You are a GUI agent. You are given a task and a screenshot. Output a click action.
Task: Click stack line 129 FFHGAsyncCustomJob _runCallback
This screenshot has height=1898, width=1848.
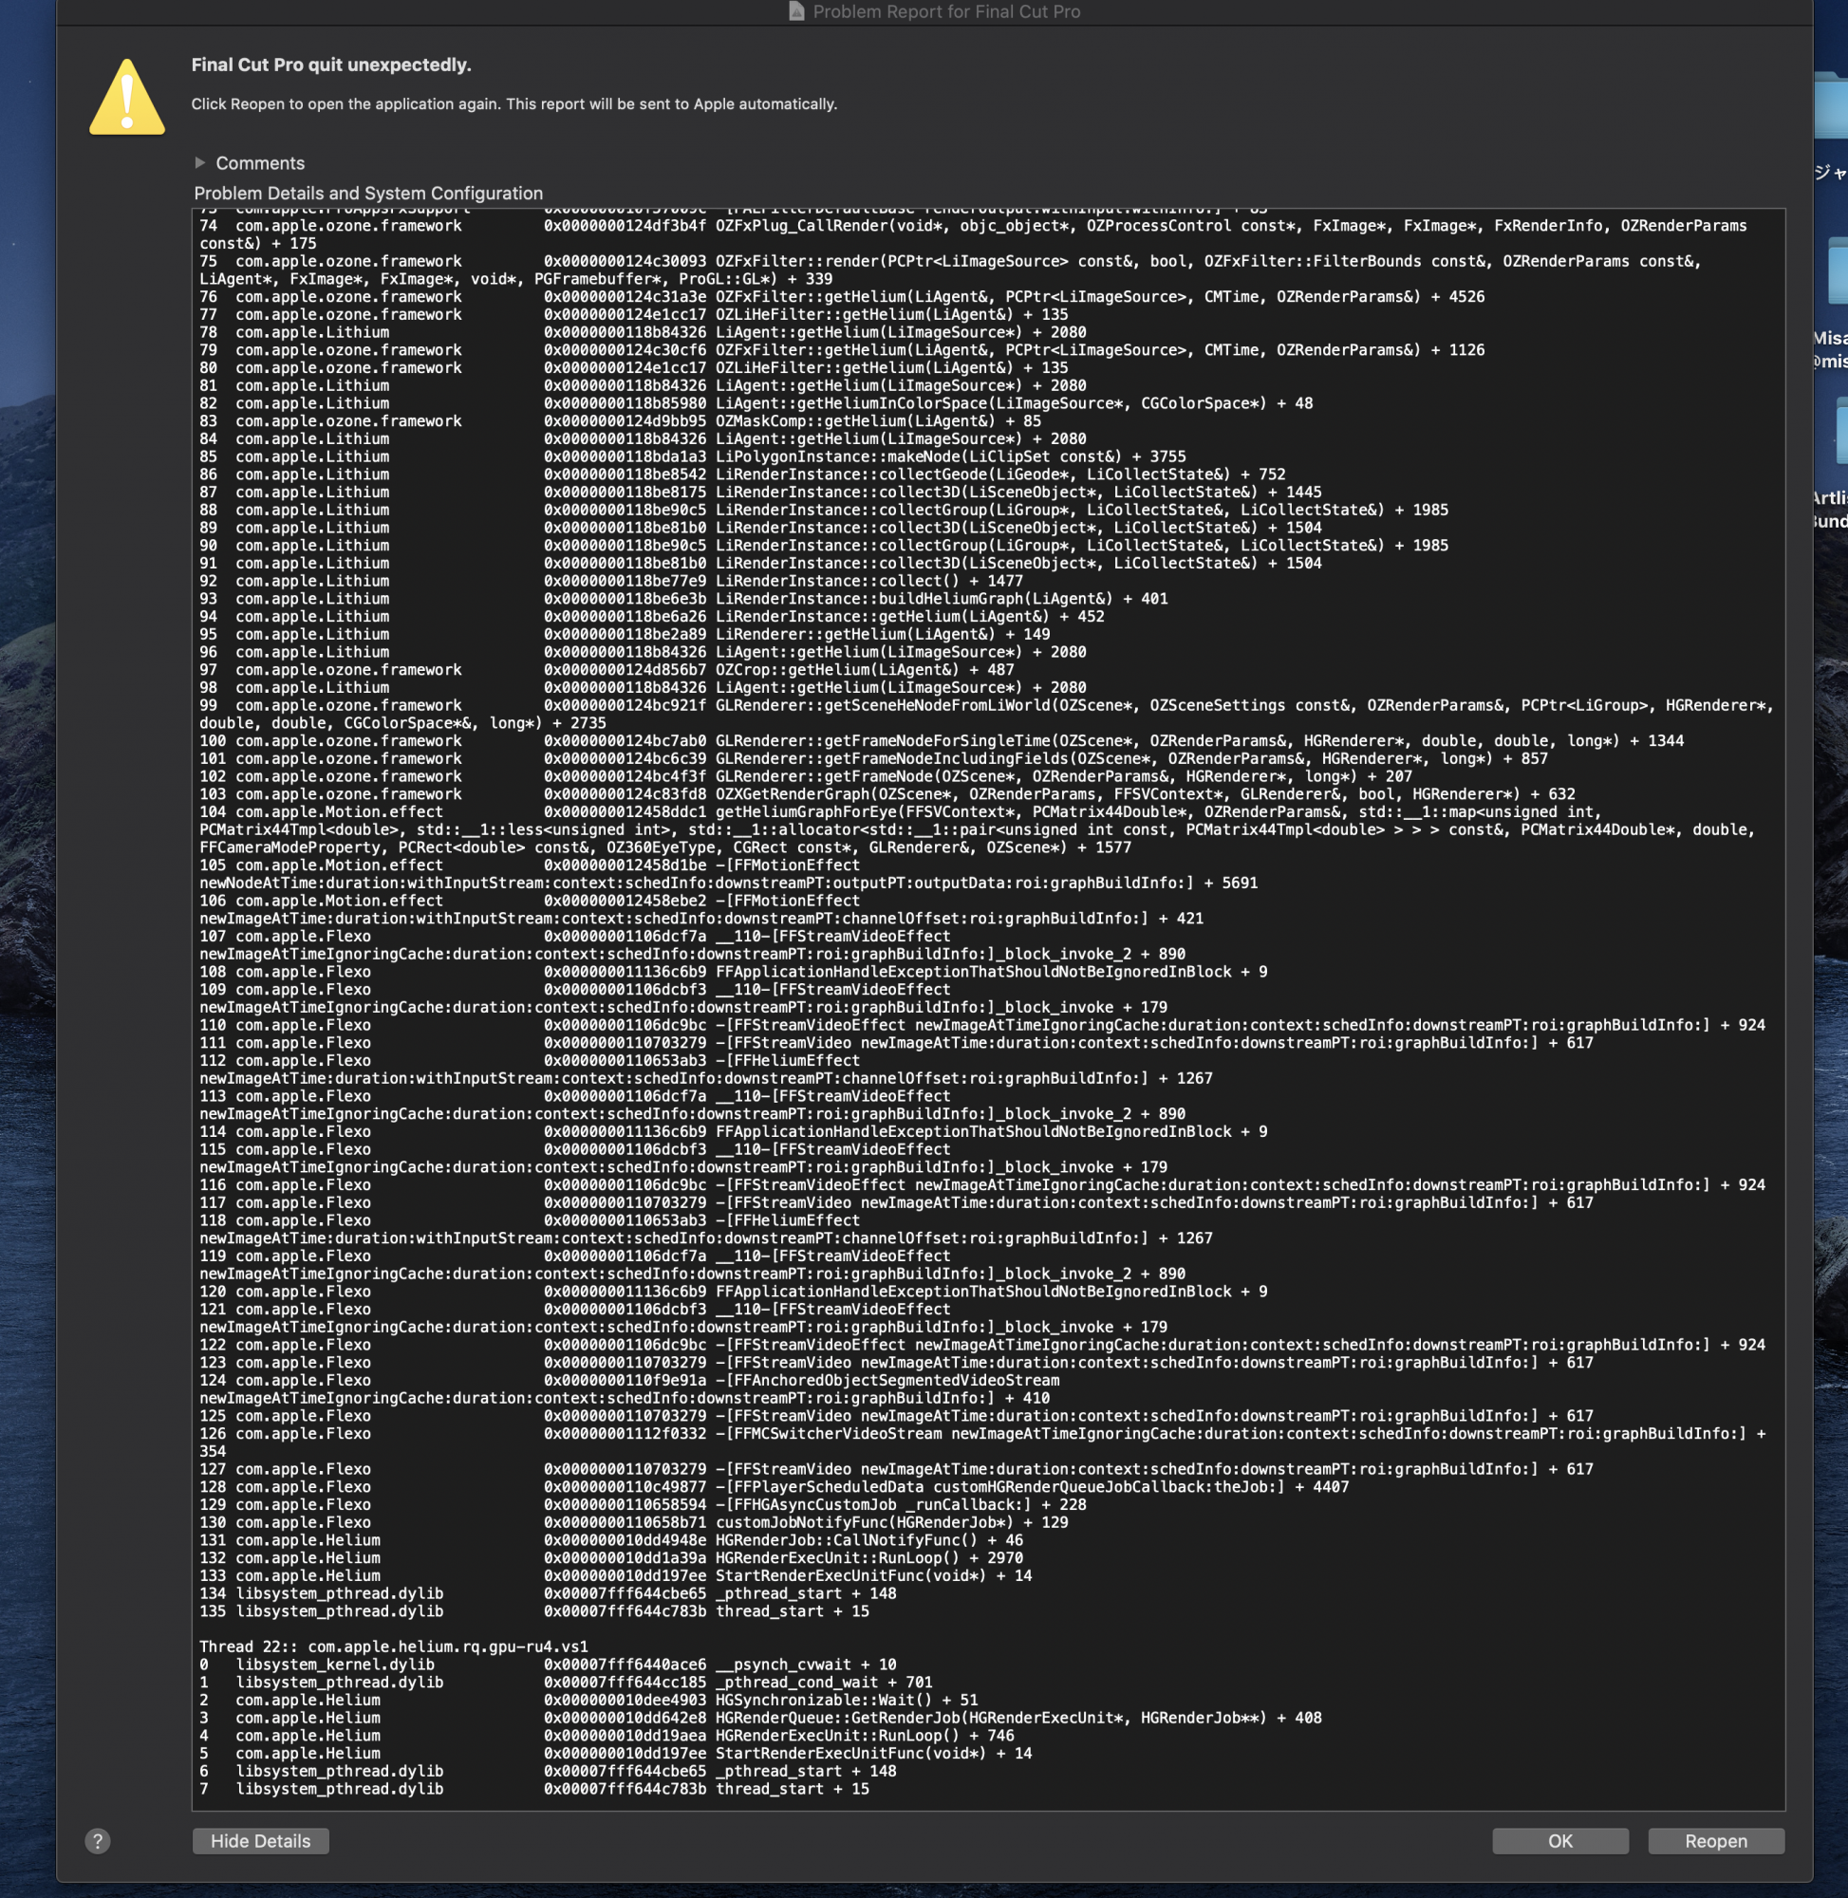(x=643, y=1505)
